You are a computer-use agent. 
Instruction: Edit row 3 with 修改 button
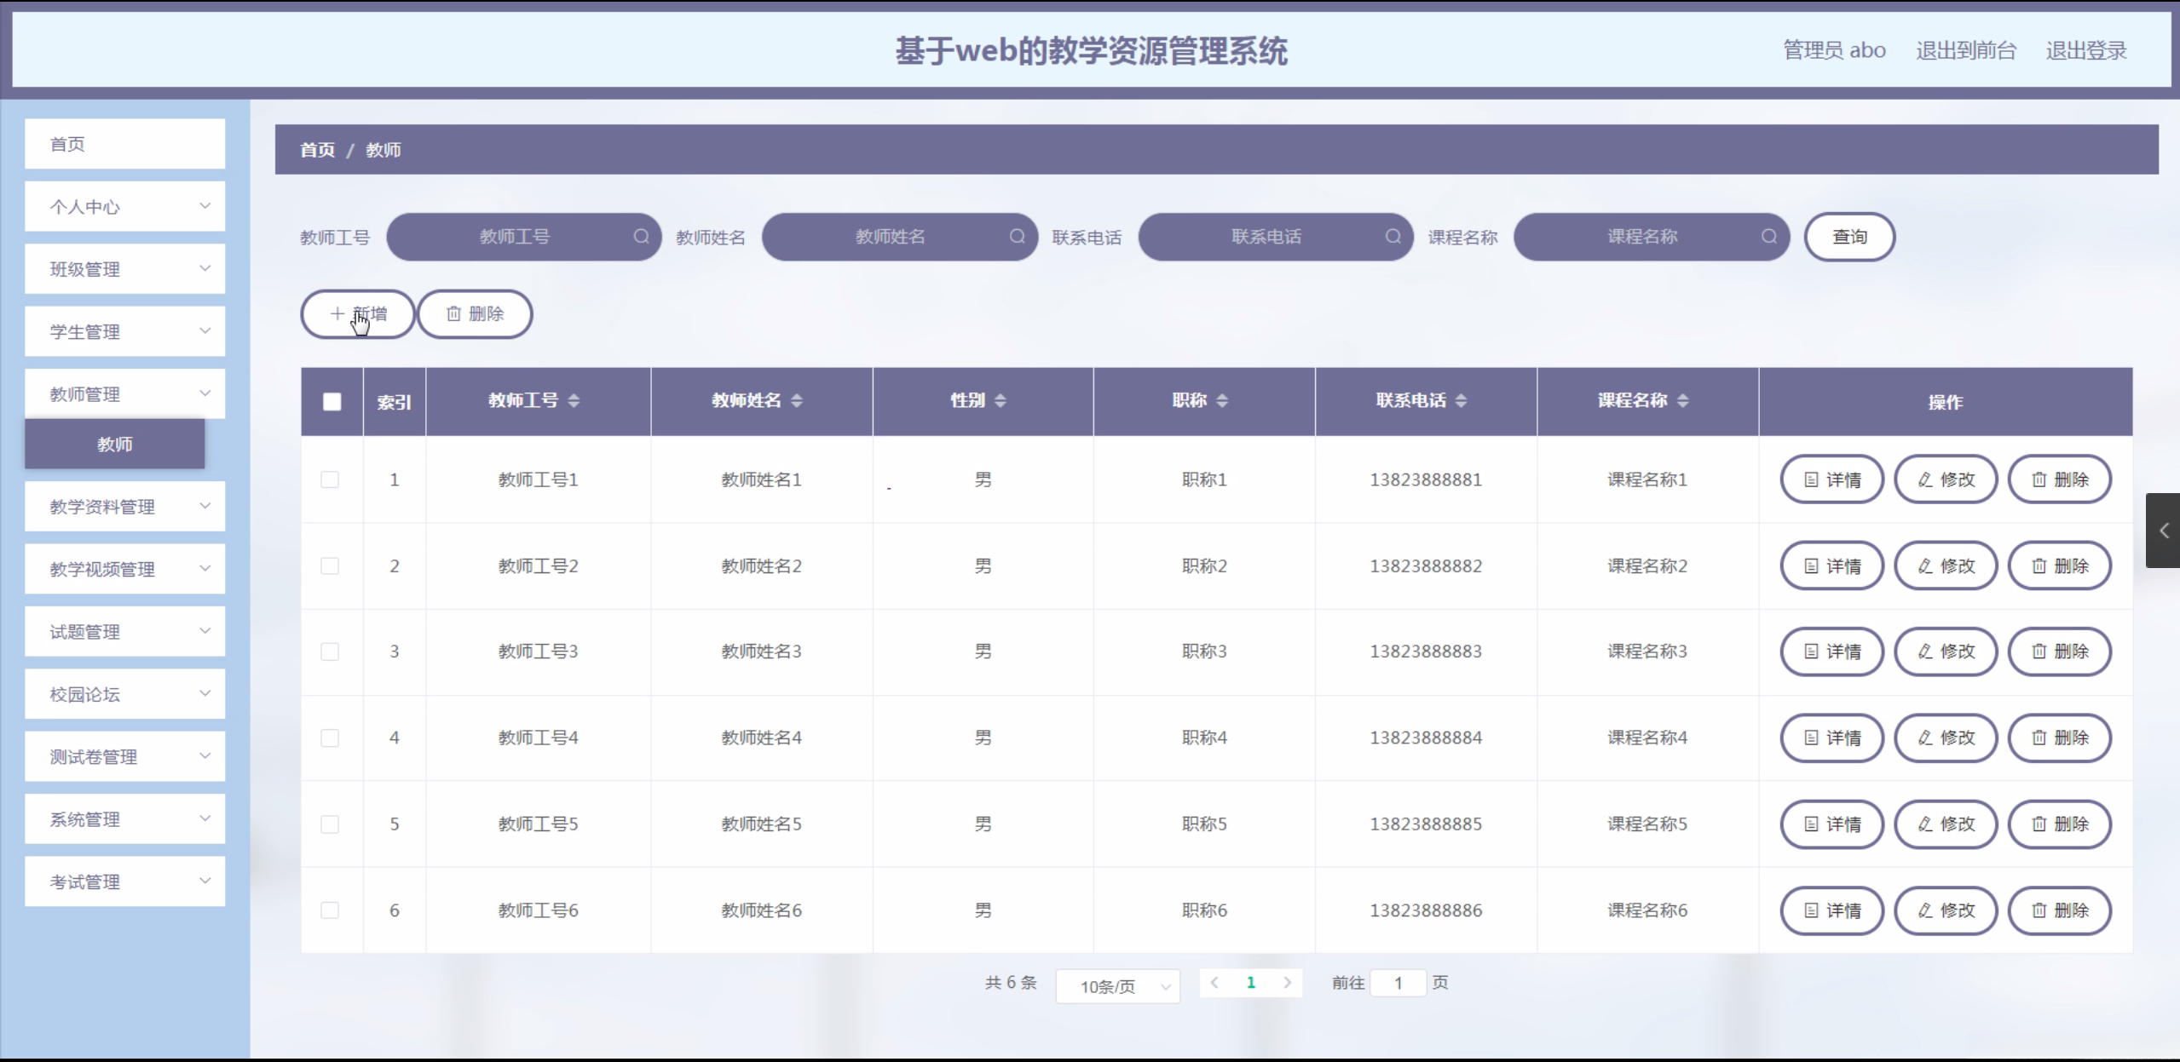click(x=1946, y=652)
